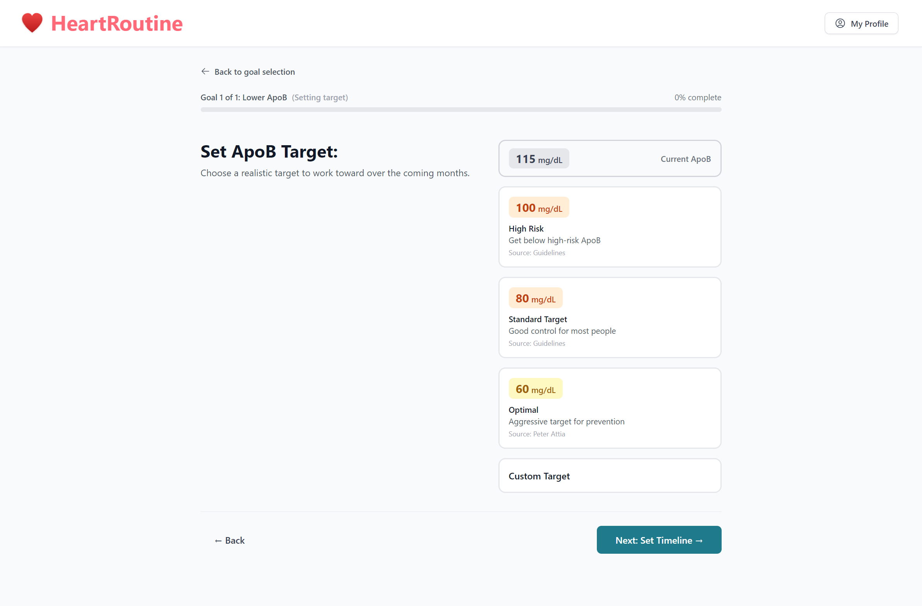The height and width of the screenshot is (606, 922).
Task: Click the Goal 1 of 1: Lower ApoB label
Action: [x=243, y=97]
